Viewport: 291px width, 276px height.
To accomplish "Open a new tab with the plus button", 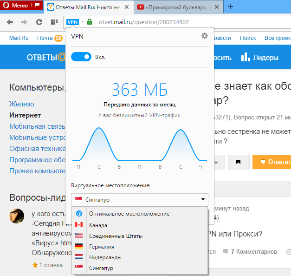I will coord(231,7).
